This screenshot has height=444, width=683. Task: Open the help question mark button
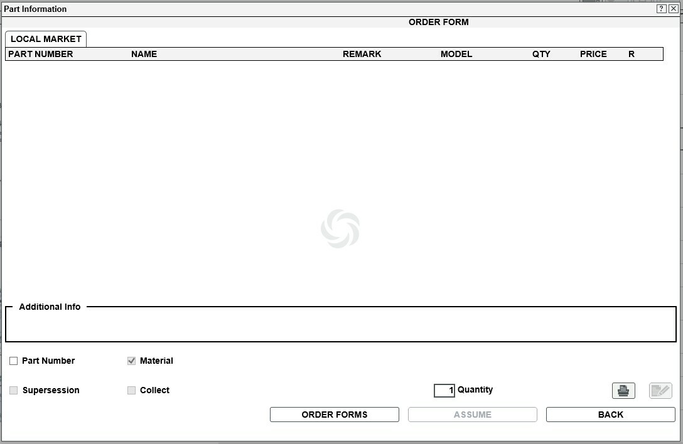pyautogui.click(x=661, y=9)
